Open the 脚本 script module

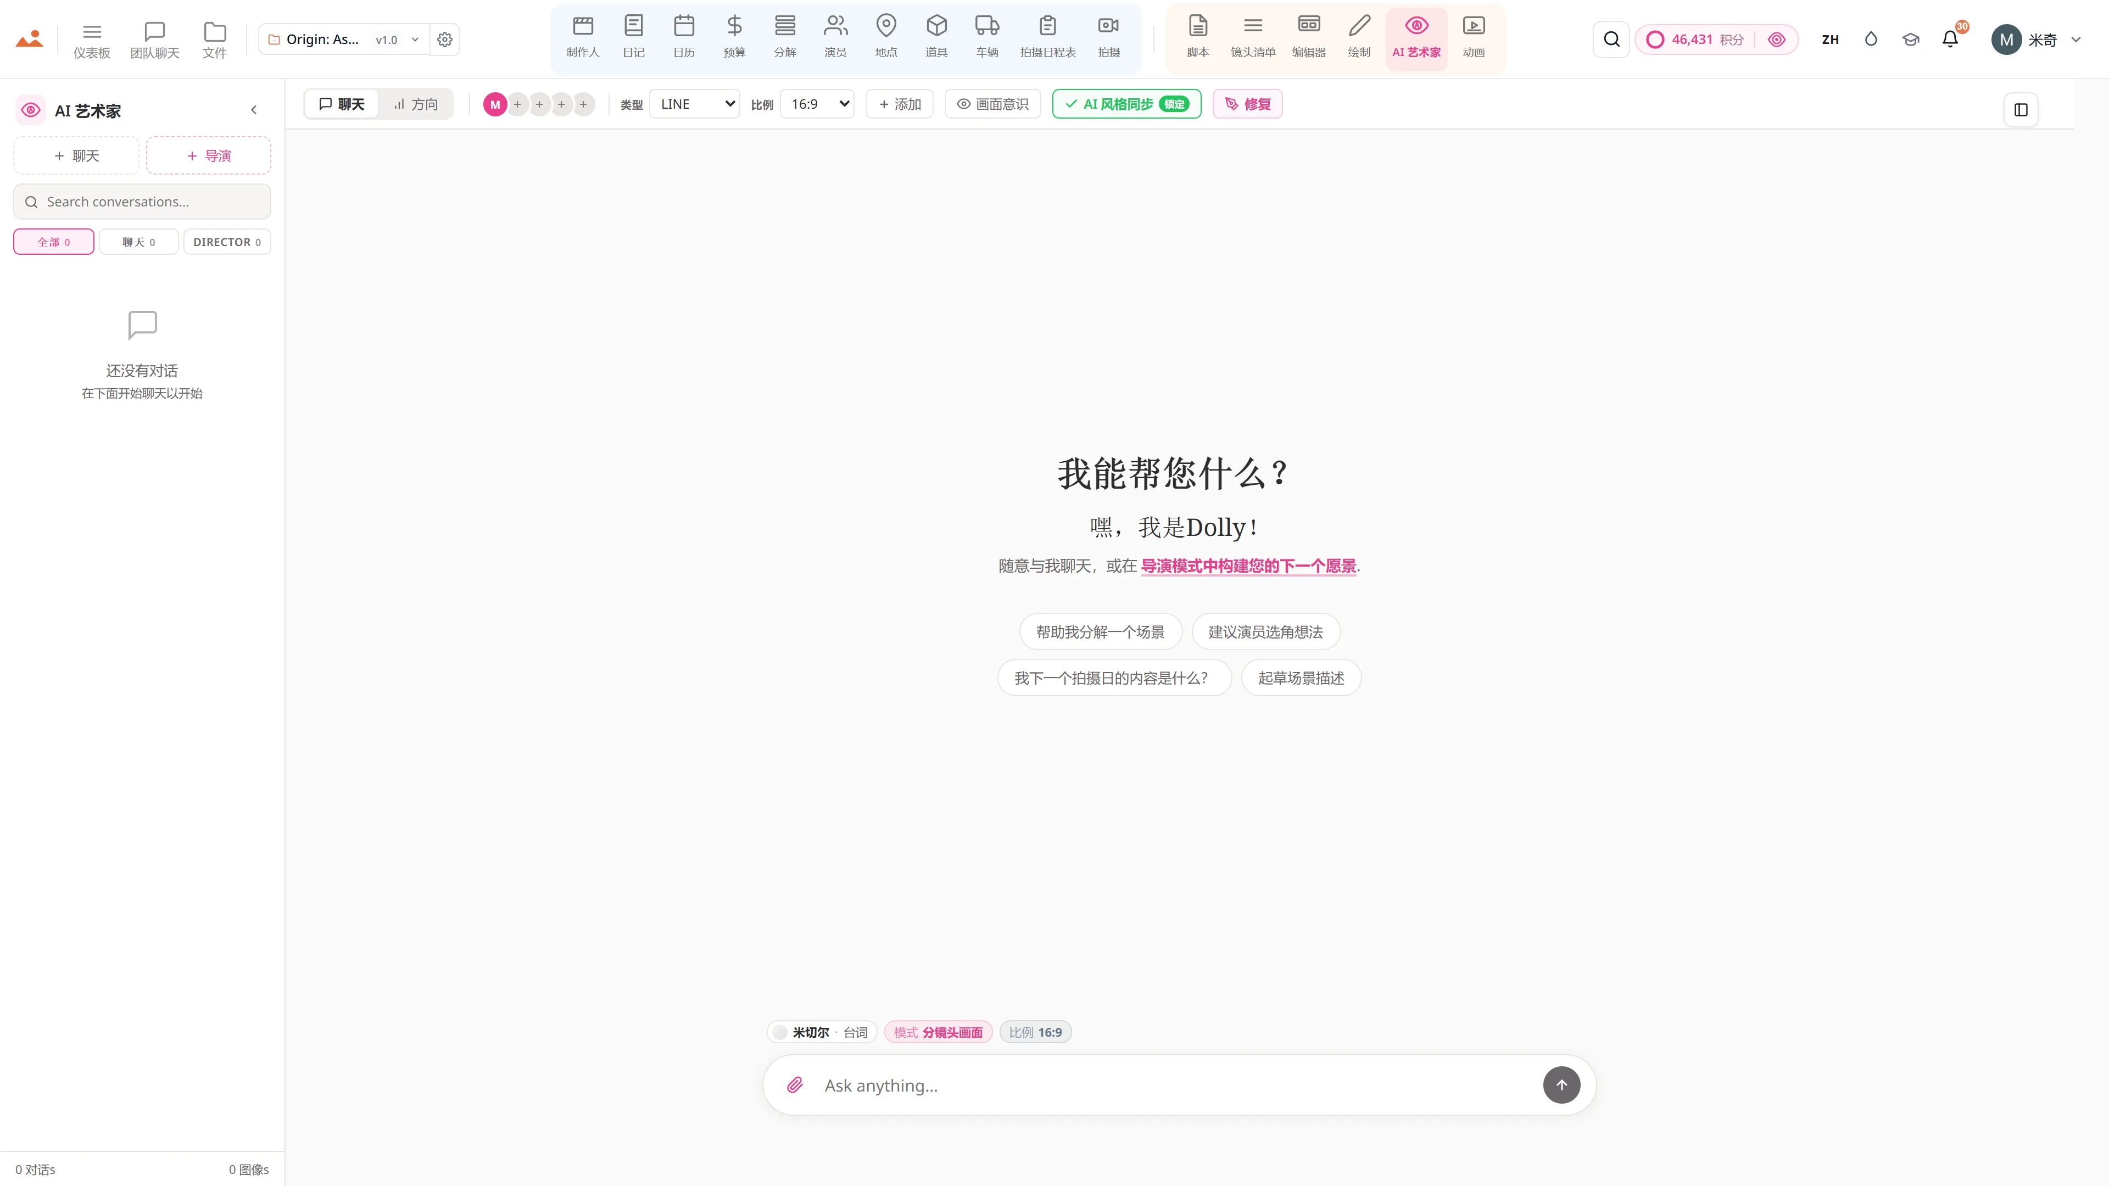[1198, 38]
